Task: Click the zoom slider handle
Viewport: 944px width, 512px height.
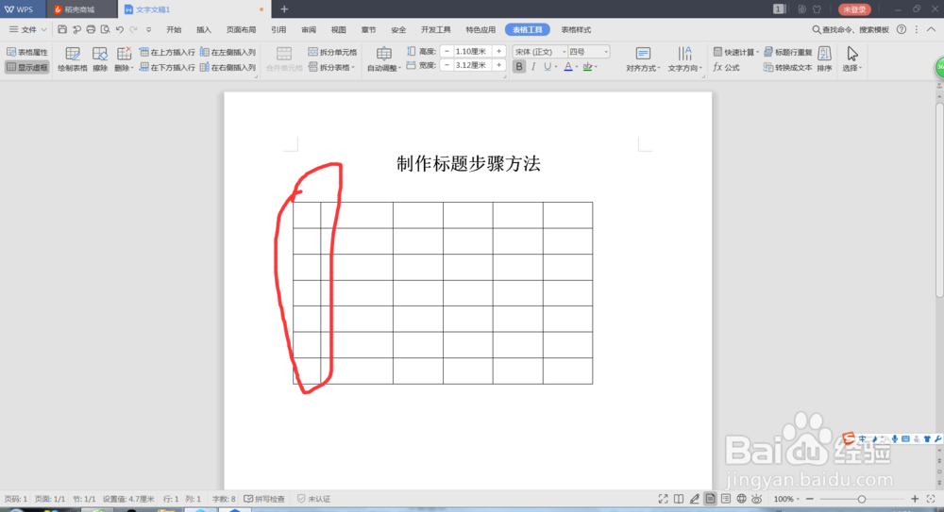Action: [862, 499]
